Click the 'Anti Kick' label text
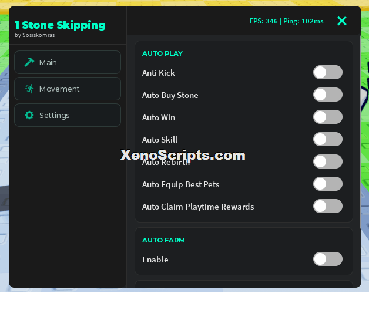This screenshot has height=310, width=369. [159, 73]
